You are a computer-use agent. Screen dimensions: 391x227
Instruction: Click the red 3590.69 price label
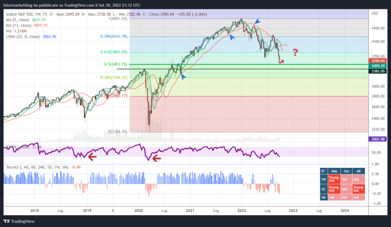tap(378, 61)
